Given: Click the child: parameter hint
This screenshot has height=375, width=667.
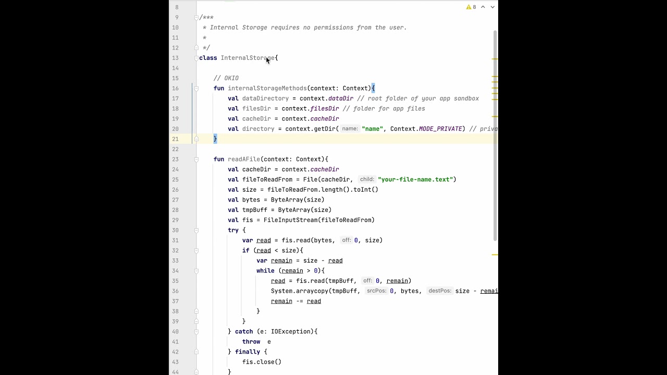Looking at the screenshot, I should point(367,179).
